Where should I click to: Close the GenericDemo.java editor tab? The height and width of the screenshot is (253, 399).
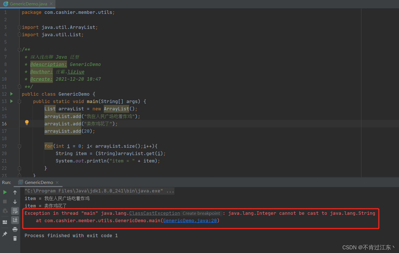click(x=51, y=4)
